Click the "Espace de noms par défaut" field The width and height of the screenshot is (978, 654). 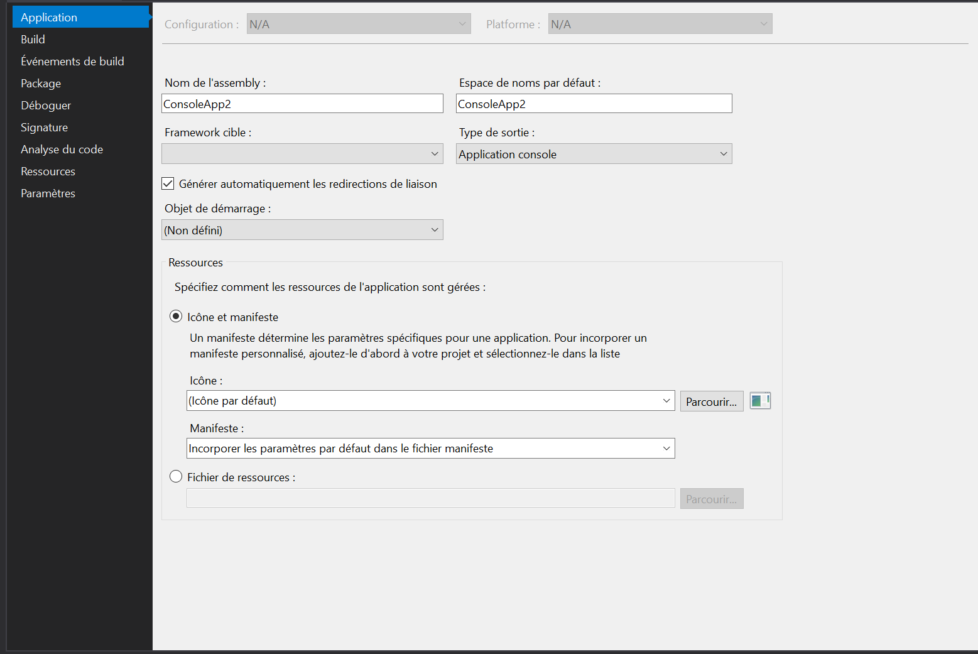[x=593, y=103]
